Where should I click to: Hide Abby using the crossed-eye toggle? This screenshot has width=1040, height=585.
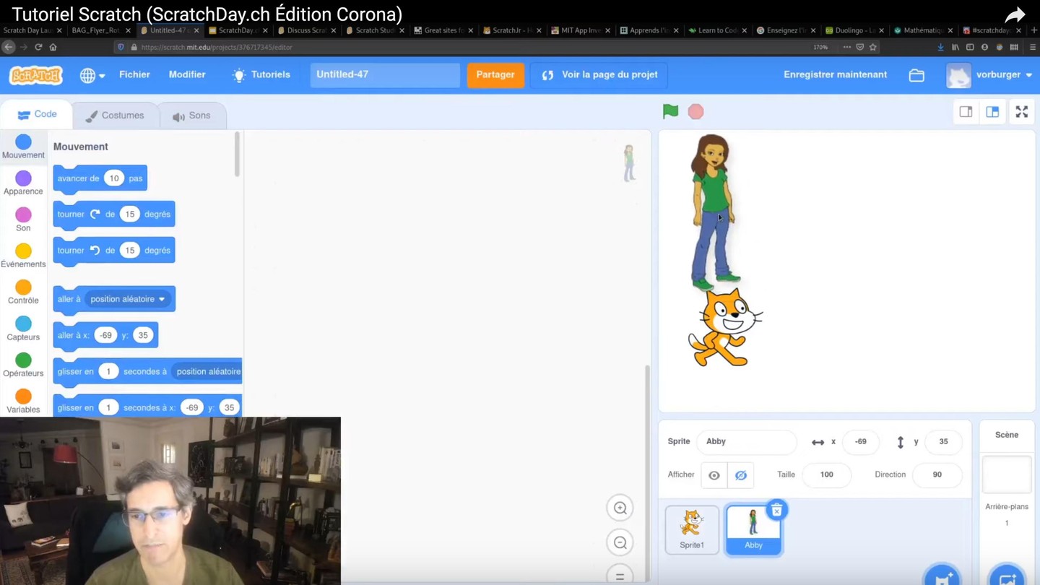pyautogui.click(x=740, y=474)
